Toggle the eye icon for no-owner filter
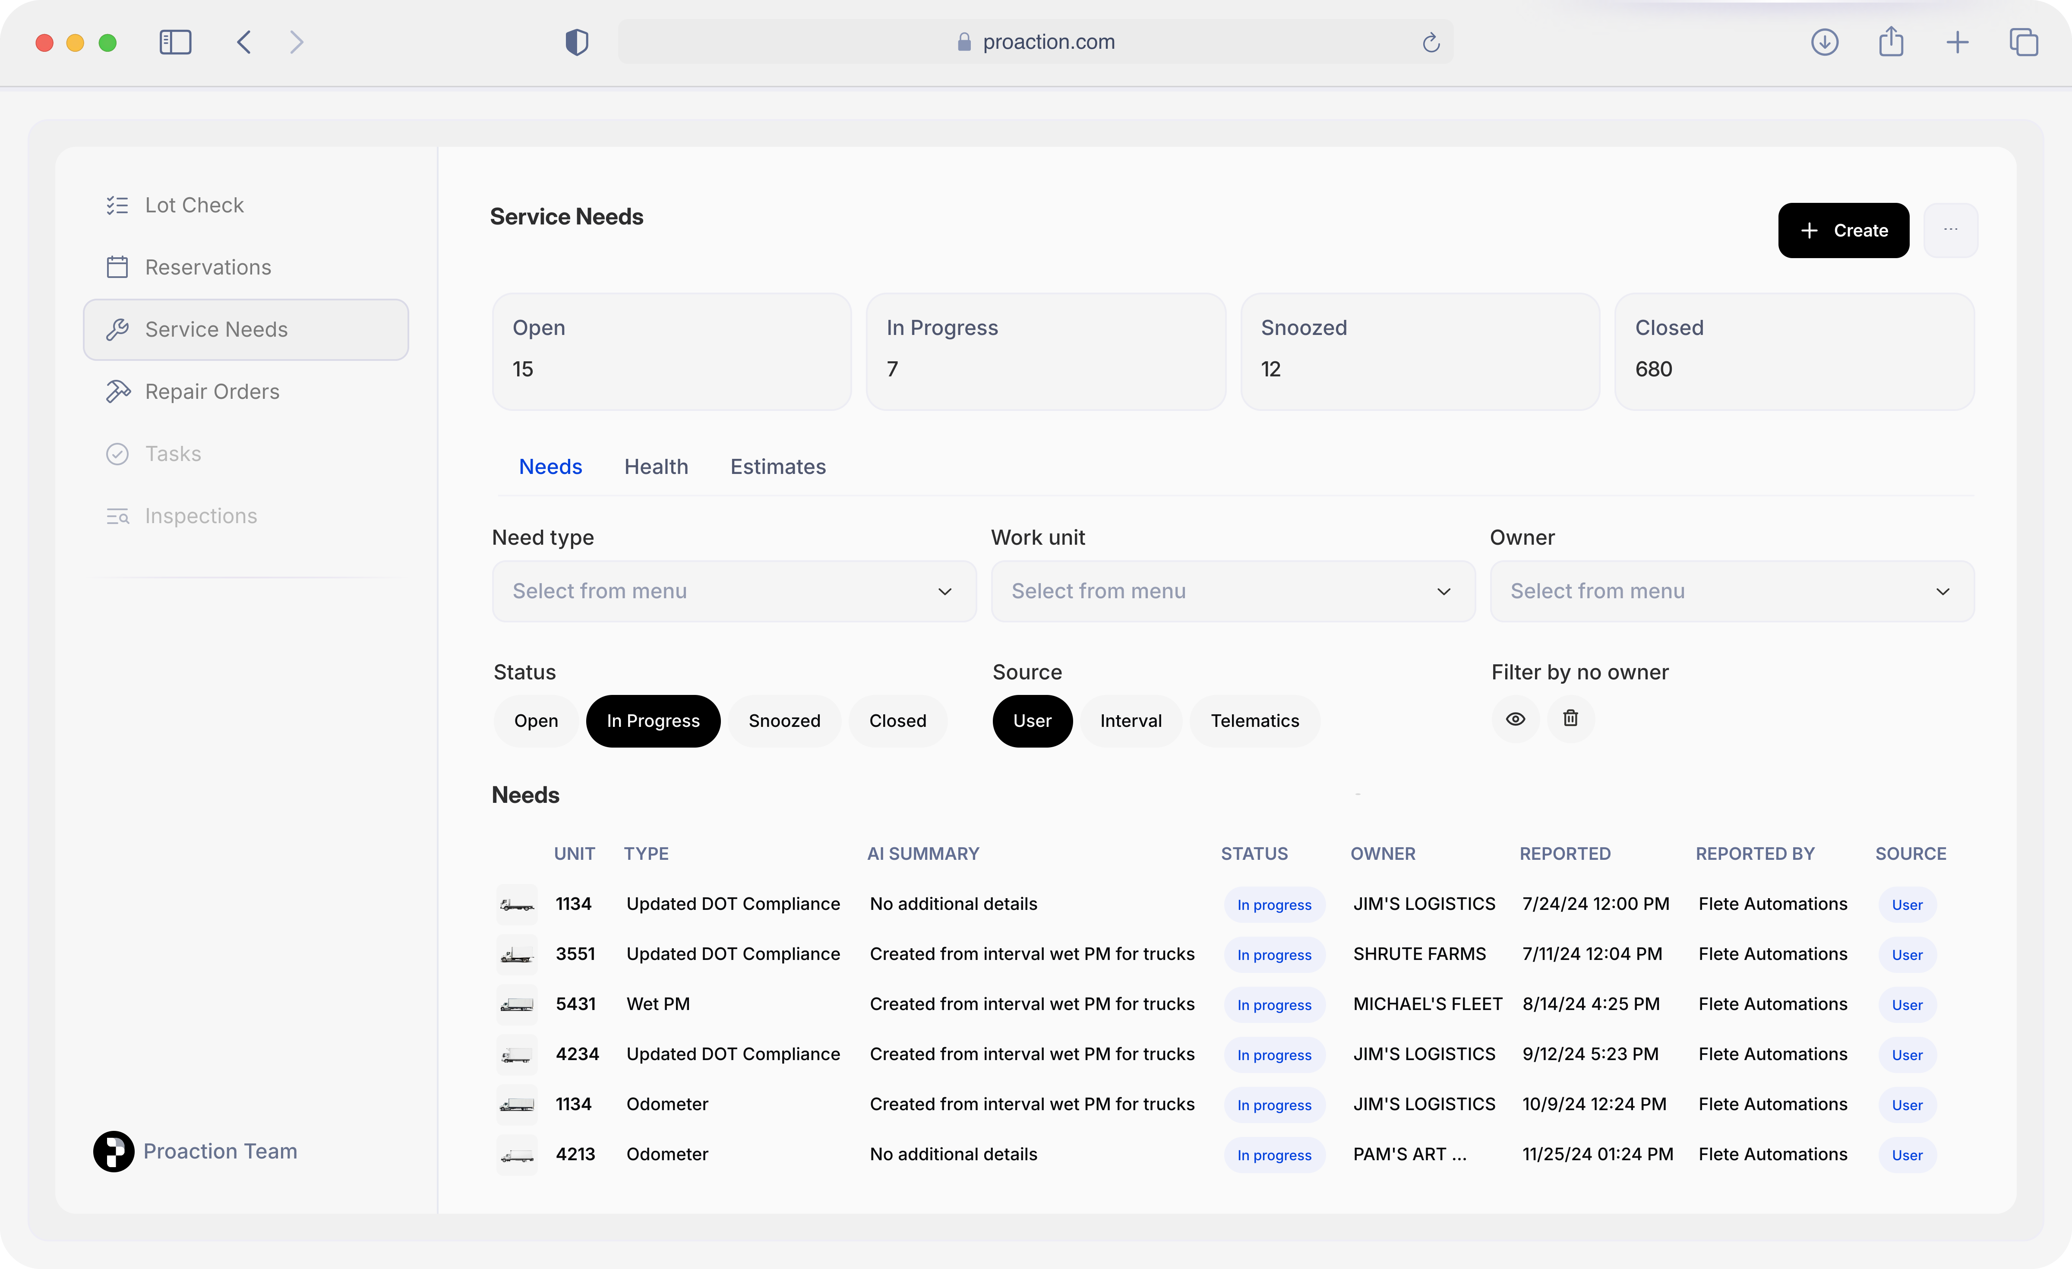This screenshot has height=1269, width=2072. [x=1515, y=719]
